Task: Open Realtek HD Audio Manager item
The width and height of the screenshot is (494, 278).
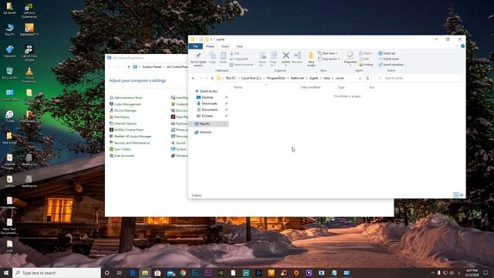Action: (130, 137)
